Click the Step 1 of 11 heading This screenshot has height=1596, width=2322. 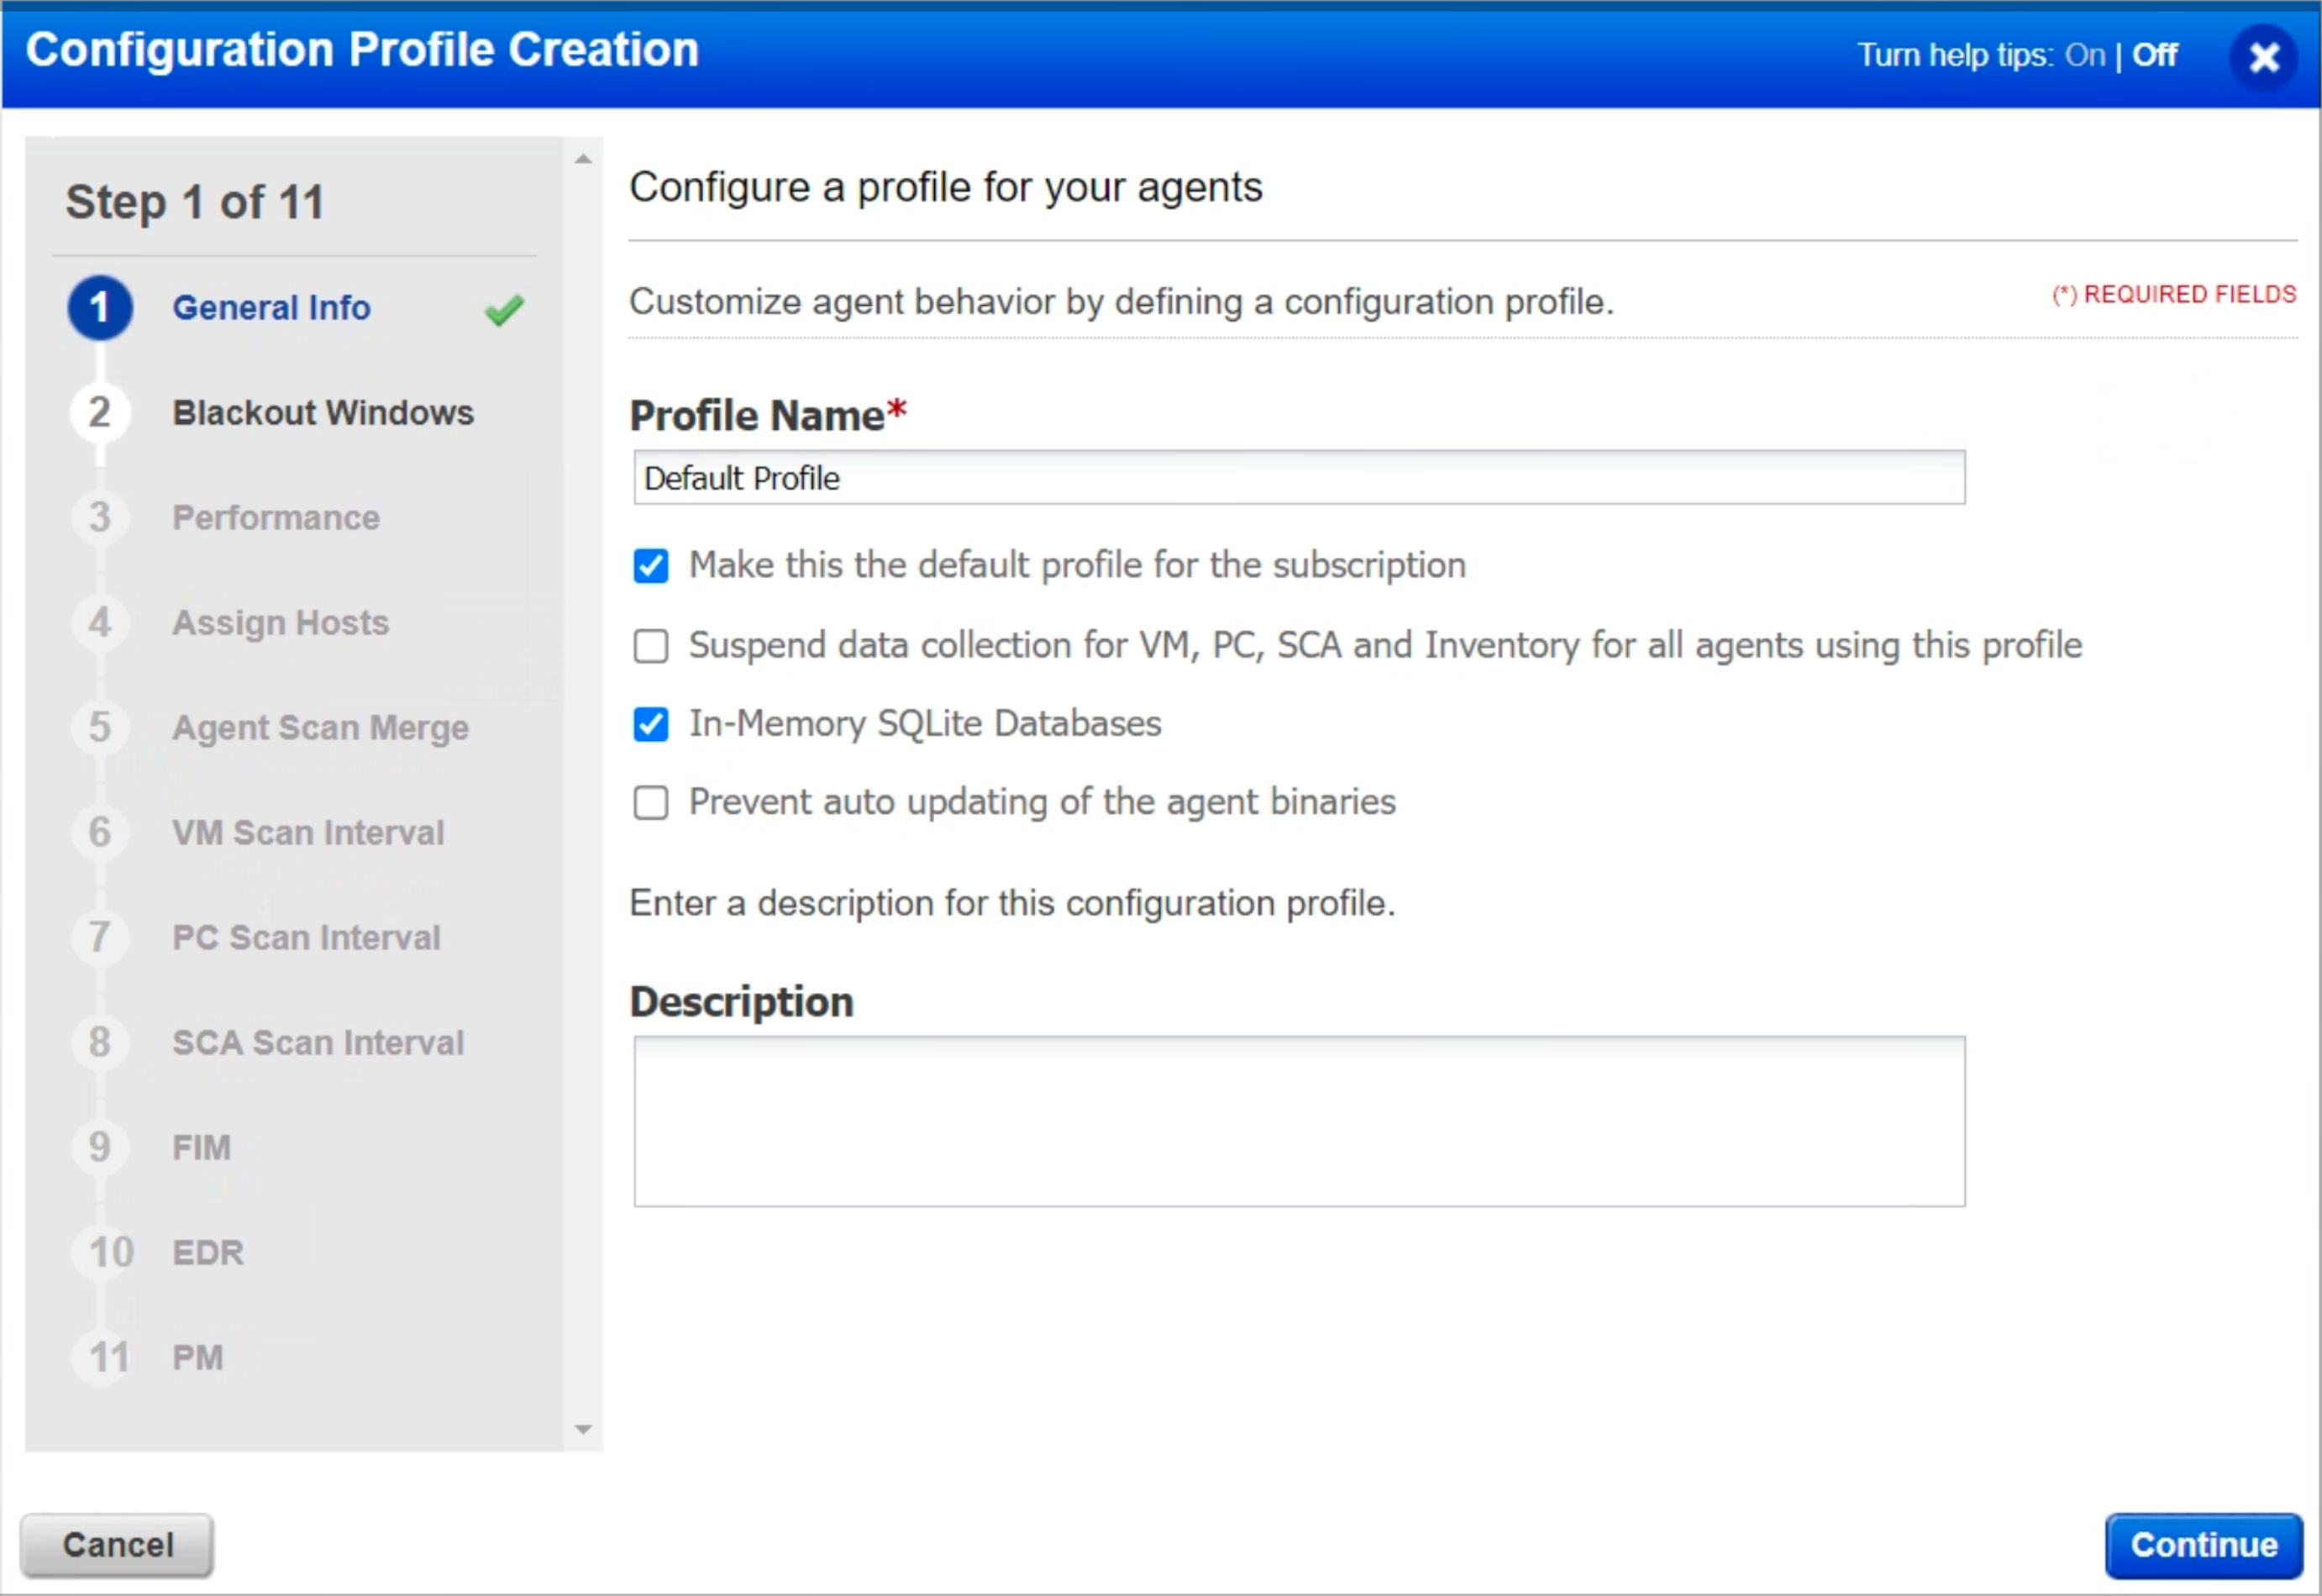196,202
